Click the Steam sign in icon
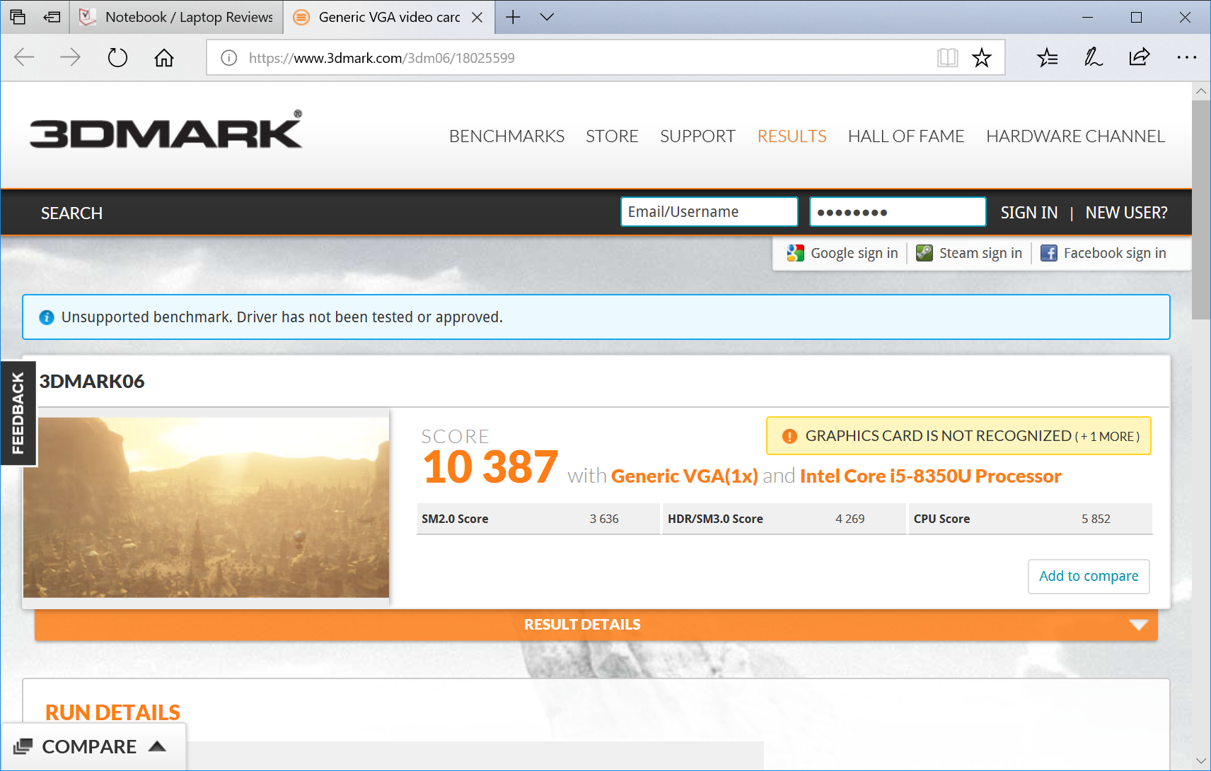The image size is (1211, 771). pyautogui.click(x=925, y=253)
